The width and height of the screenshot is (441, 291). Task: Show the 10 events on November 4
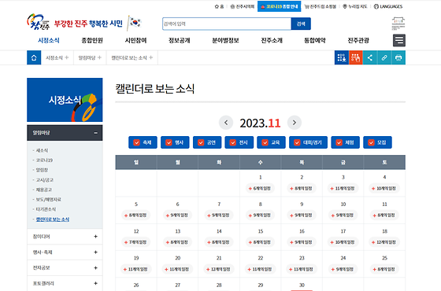point(384,189)
